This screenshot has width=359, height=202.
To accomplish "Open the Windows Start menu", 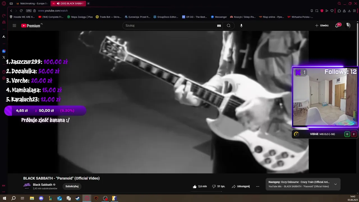I will pos(4,198).
